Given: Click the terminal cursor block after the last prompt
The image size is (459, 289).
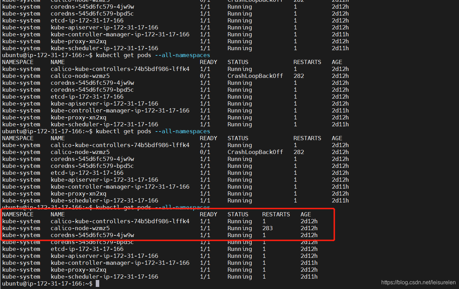Looking at the screenshot, I should 97,283.
